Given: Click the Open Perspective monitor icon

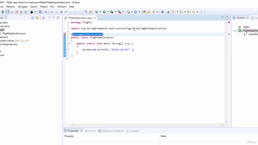Looking at the screenshot, I should coord(40,12).
